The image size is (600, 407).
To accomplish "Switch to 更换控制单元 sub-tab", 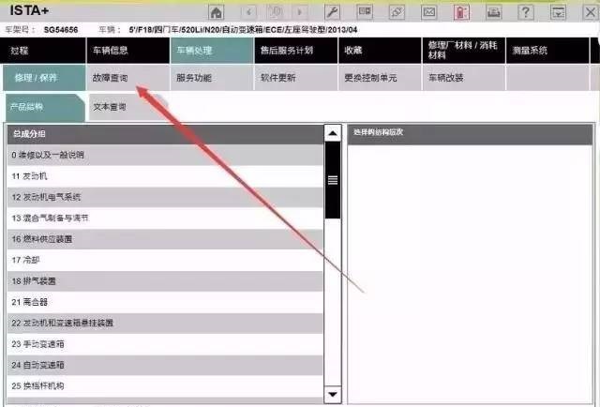I will [x=380, y=78].
